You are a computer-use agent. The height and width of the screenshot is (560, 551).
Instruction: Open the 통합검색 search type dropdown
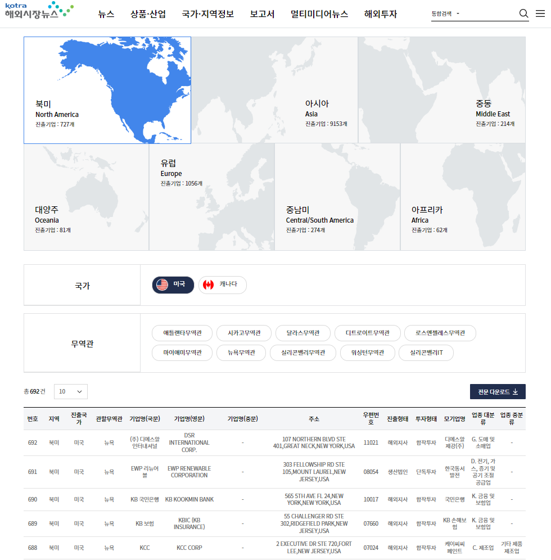[446, 13]
